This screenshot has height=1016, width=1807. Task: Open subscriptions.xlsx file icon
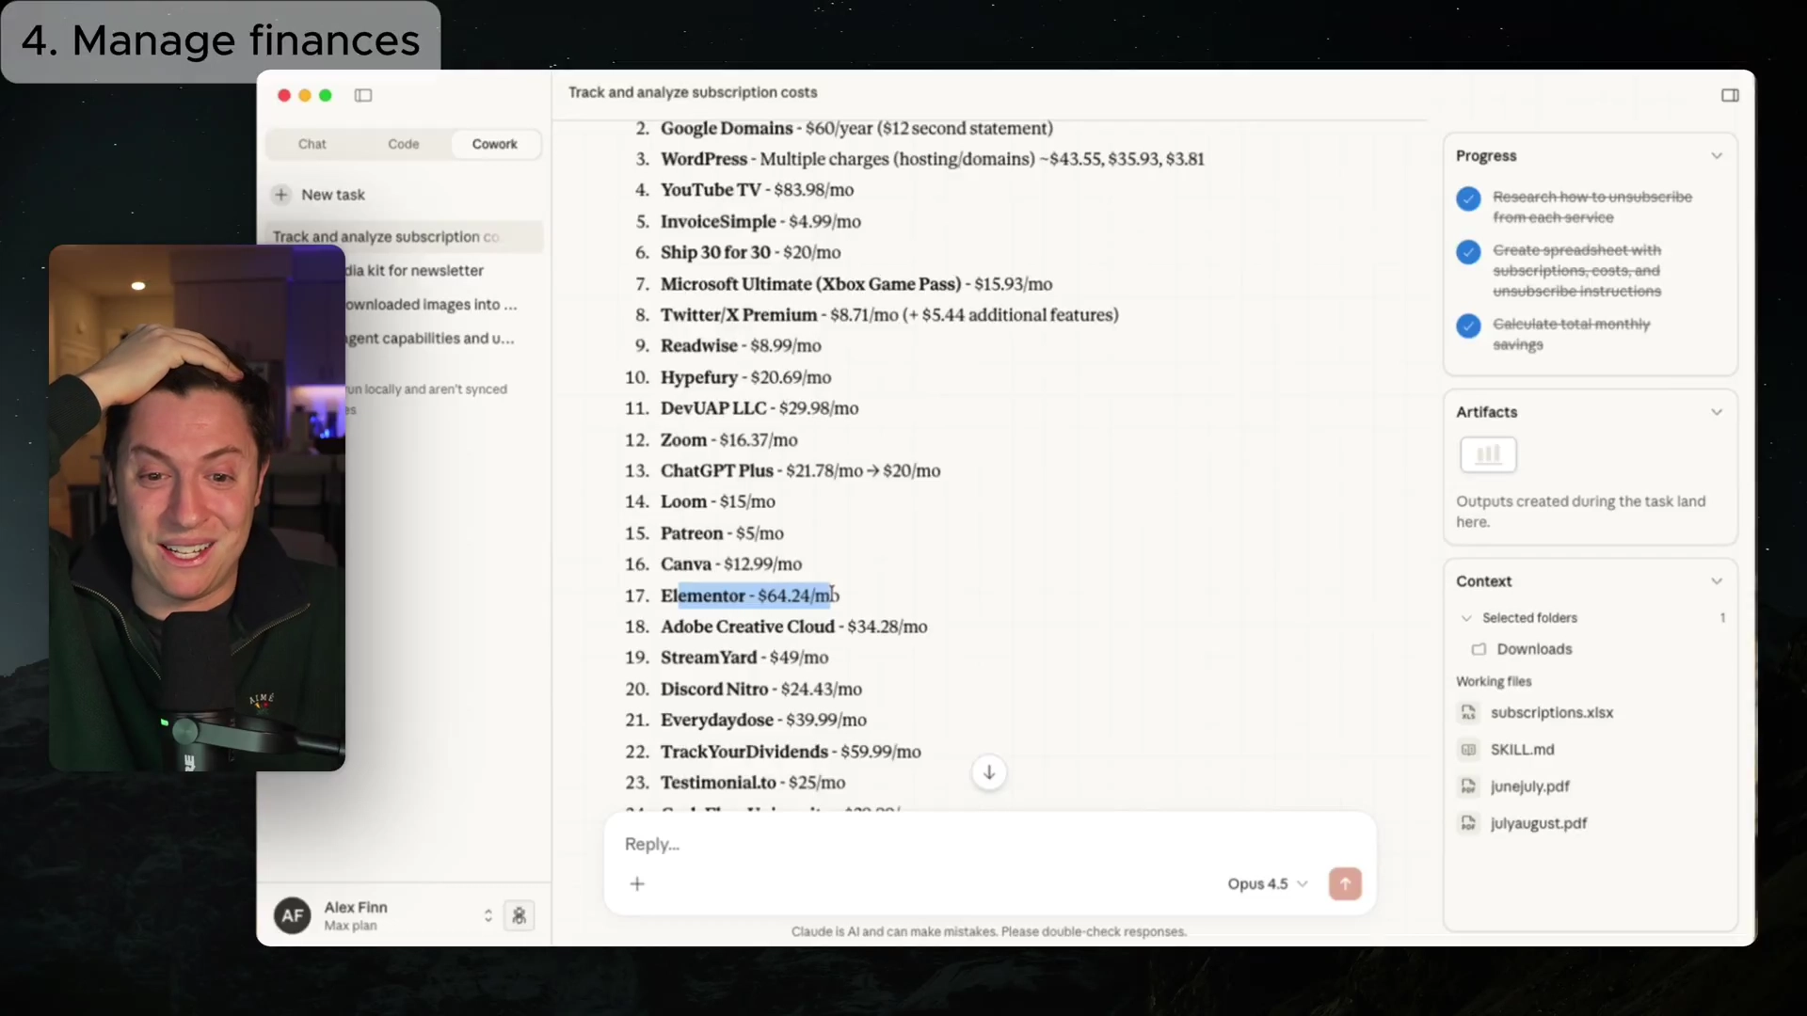coord(1468,713)
